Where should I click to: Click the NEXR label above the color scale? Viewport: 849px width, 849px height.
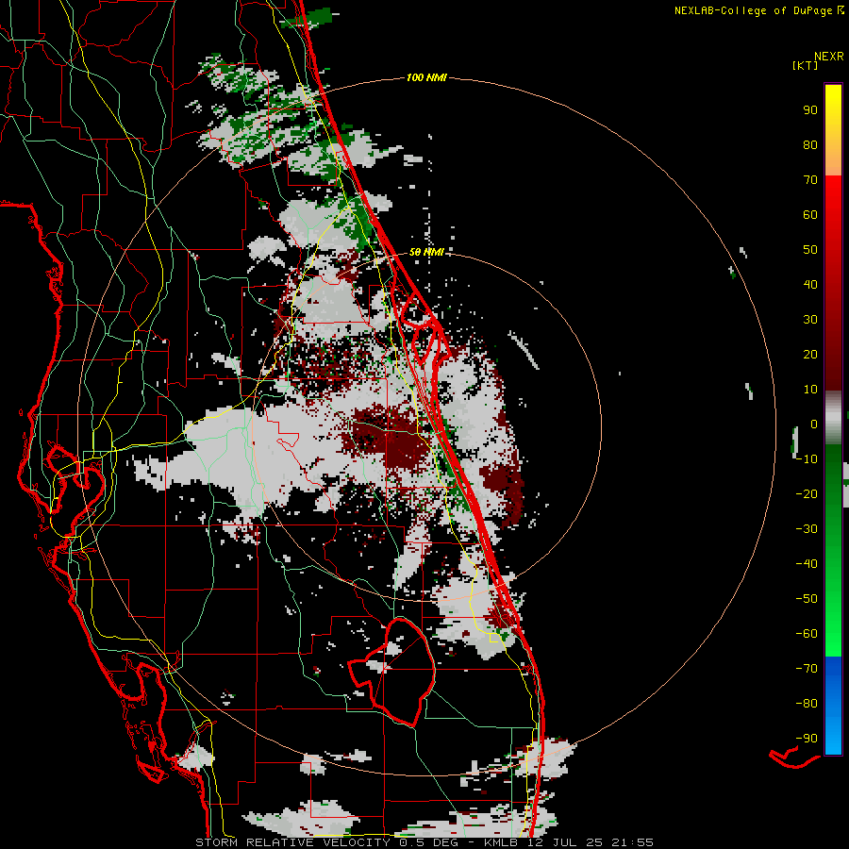coord(829,57)
